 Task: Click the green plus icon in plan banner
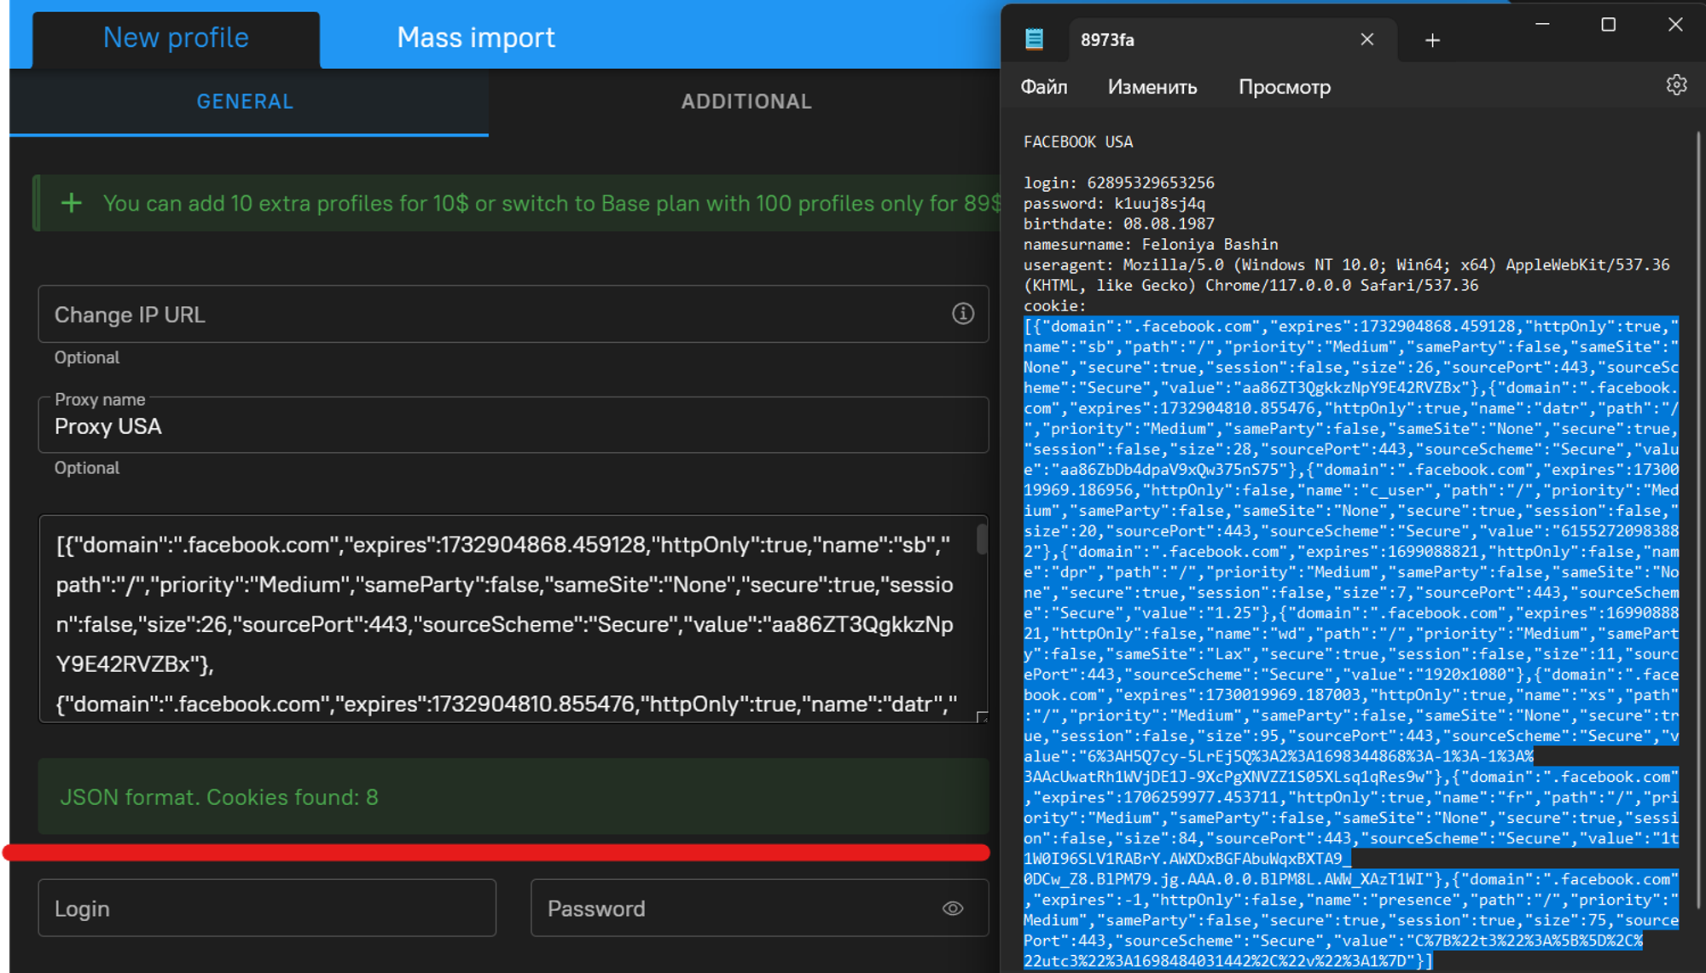tap(72, 203)
